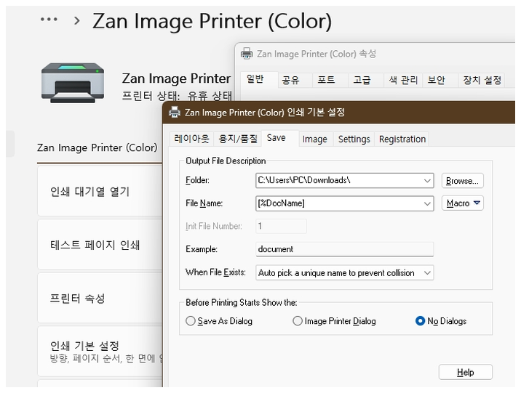This screenshot has width=521, height=393.
Task: Click the Help button
Action: click(x=466, y=372)
